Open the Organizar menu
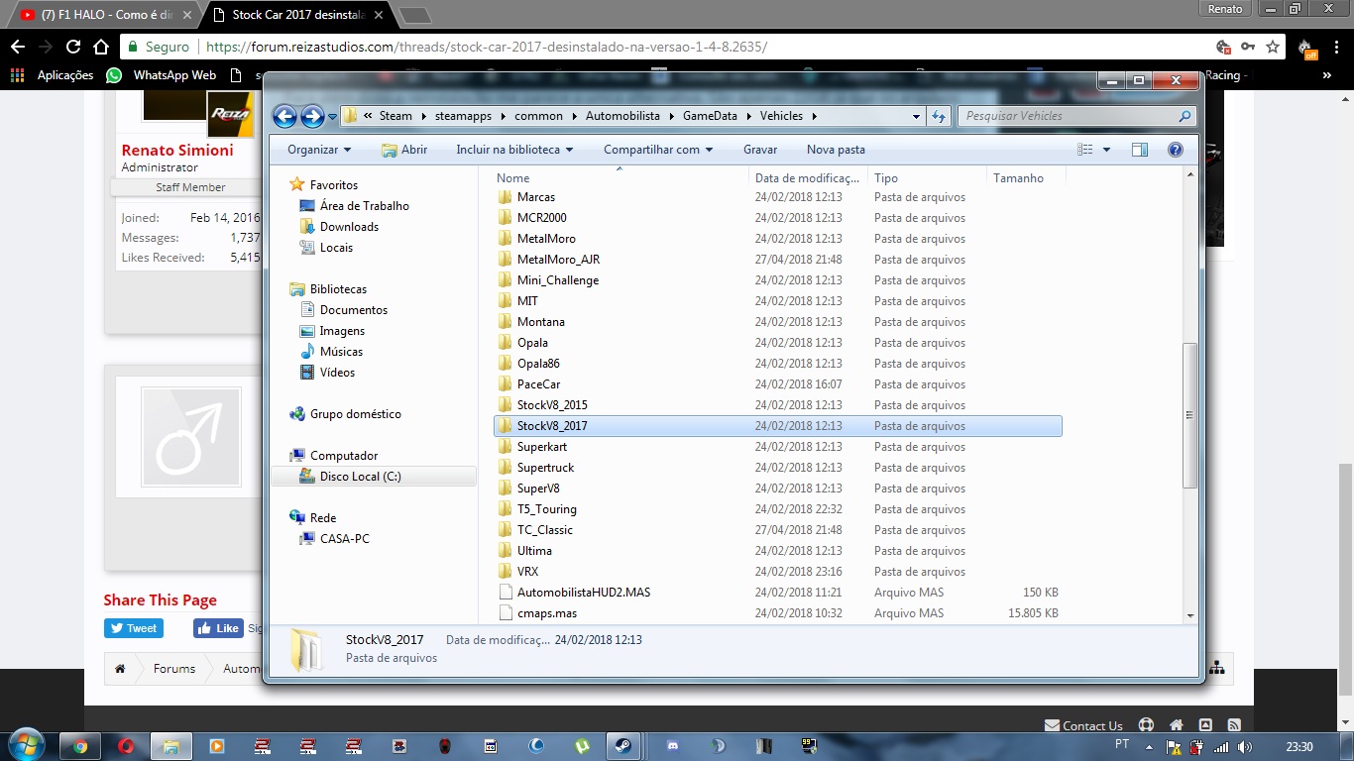 pyautogui.click(x=319, y=150)
